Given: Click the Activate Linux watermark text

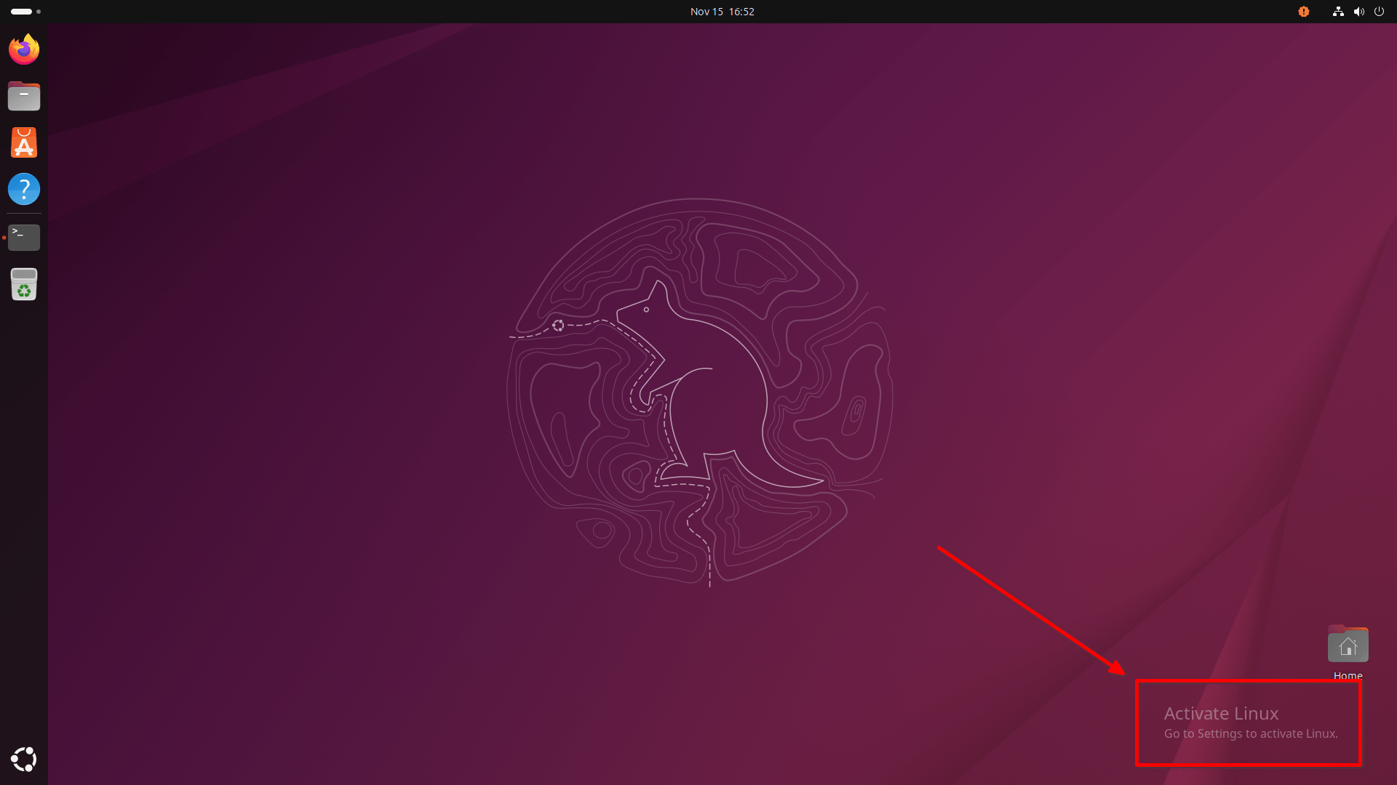Looking at the screenshot, I should pos(1221,714).
